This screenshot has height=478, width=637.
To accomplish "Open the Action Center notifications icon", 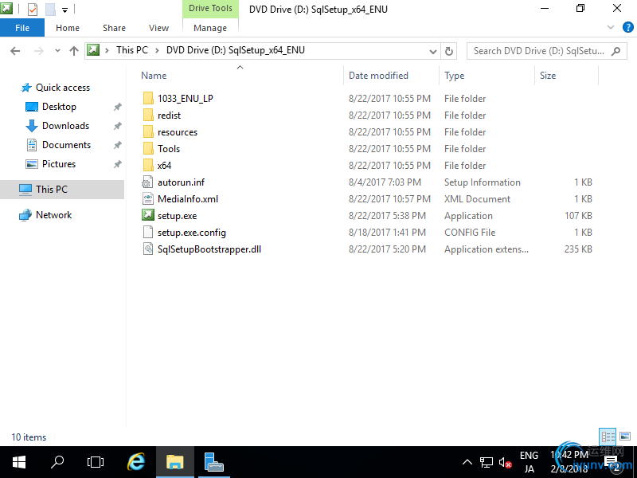I will coord(612,463).
